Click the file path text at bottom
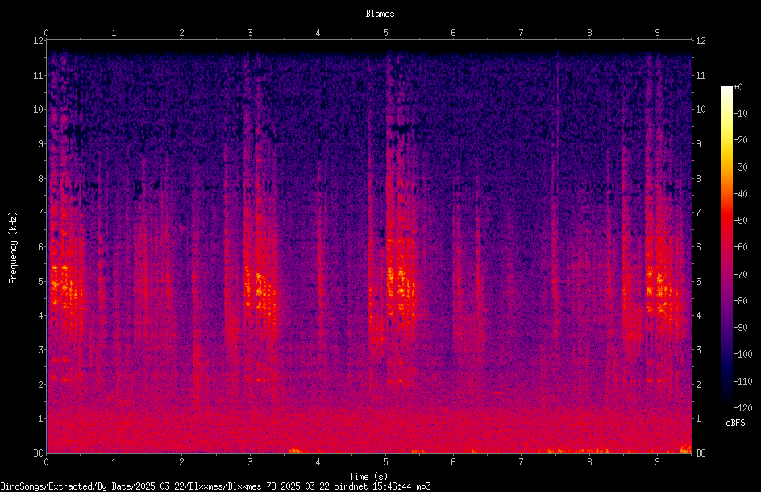761x492 pixels. [x=215, y=486]
